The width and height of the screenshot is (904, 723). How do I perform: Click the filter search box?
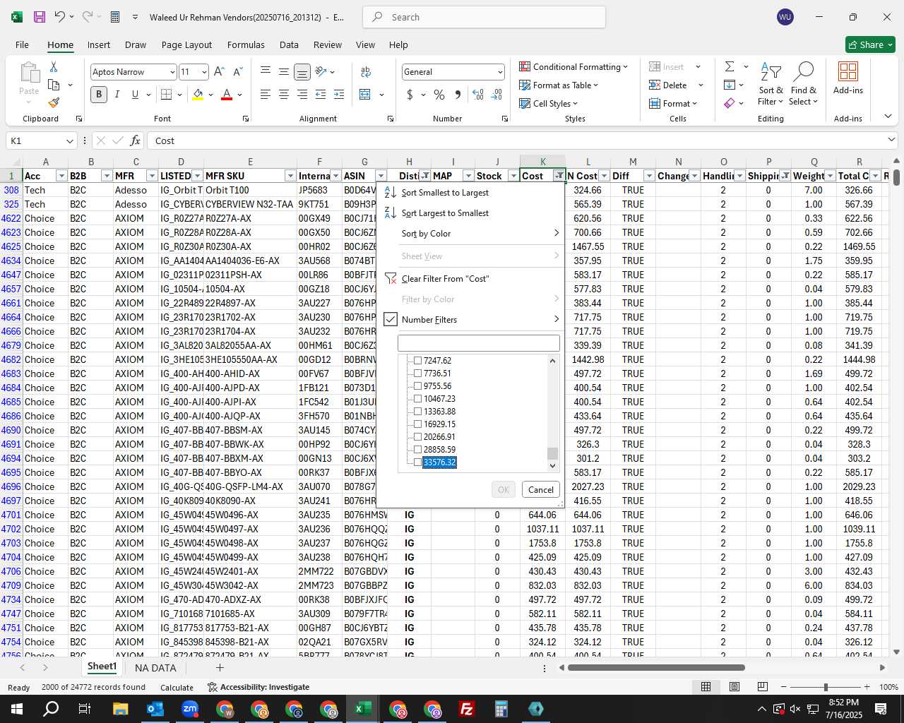coord(479,343)
